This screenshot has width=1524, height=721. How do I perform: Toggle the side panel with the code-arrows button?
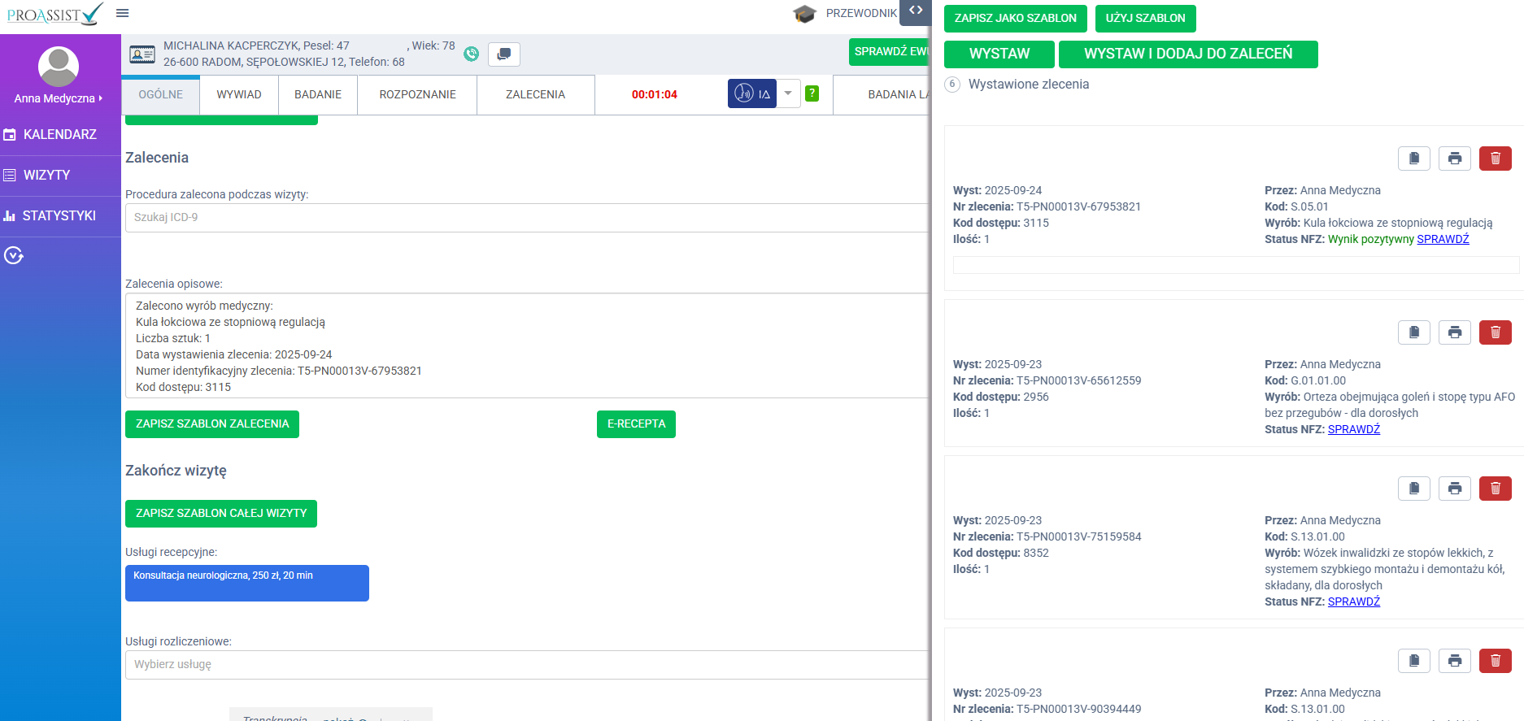916,11
